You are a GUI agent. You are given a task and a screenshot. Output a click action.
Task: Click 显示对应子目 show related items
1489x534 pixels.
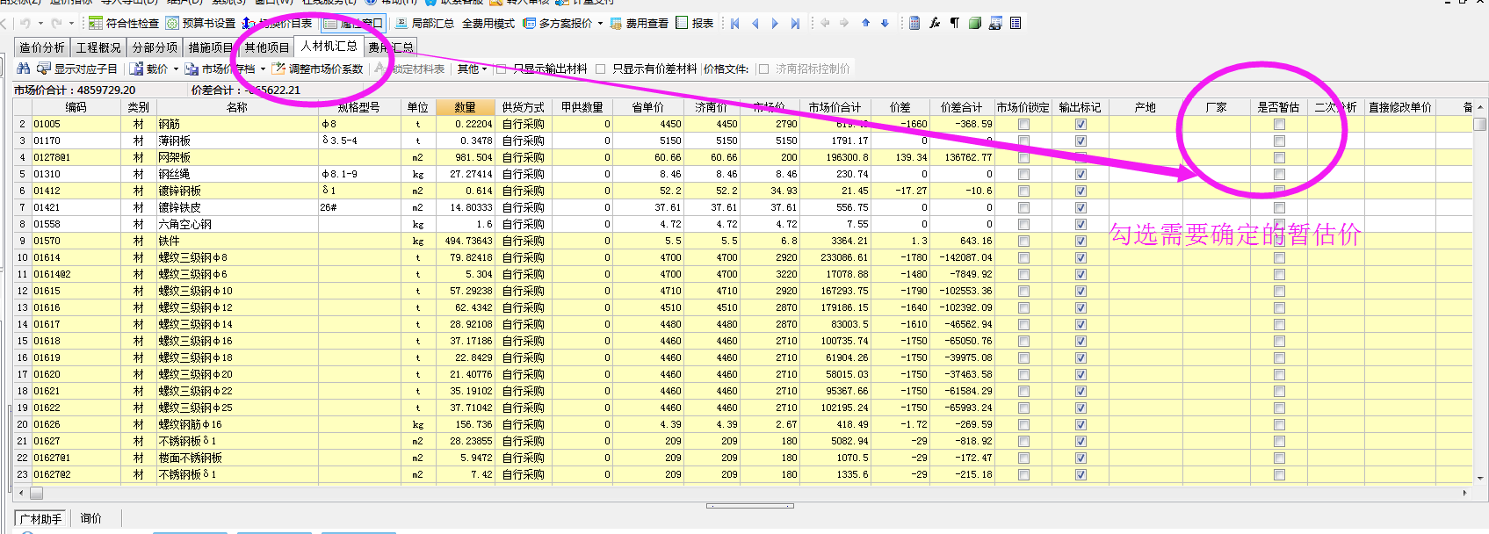point(77,69)
